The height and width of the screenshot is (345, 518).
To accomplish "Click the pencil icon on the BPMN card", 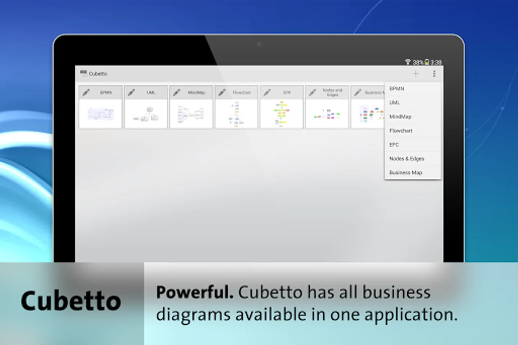I will pyautogui.click(x=86, y=92).
